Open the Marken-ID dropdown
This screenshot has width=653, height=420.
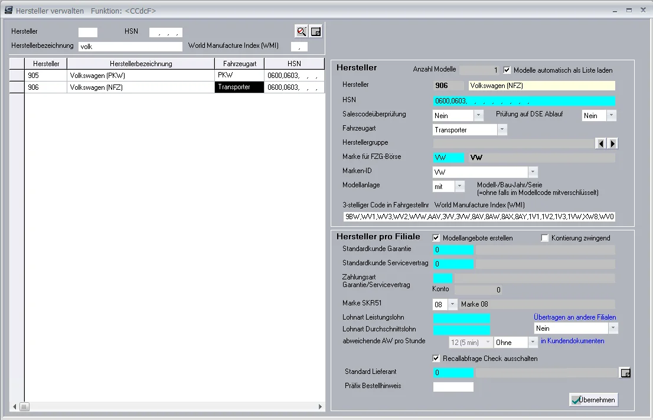(533, 172)
